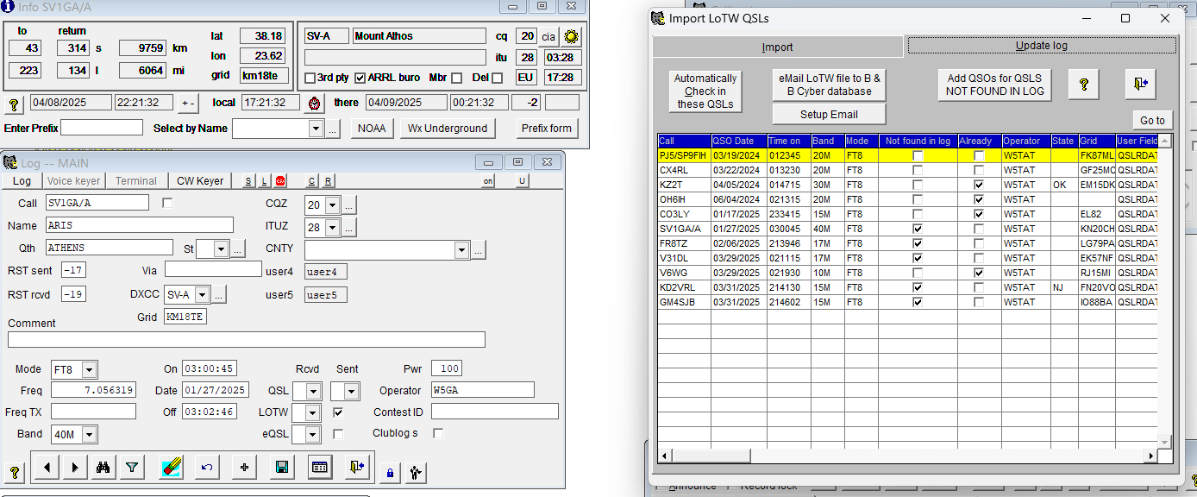This screenshot has height=497, width=1197.
Task: Open the Mode FT8 dropdown
Action: click(89, 369)
